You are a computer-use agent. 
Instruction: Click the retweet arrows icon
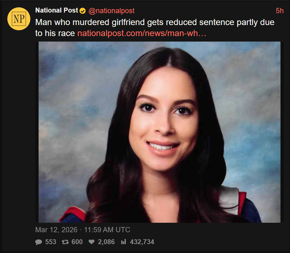click(x=65, y=242)
